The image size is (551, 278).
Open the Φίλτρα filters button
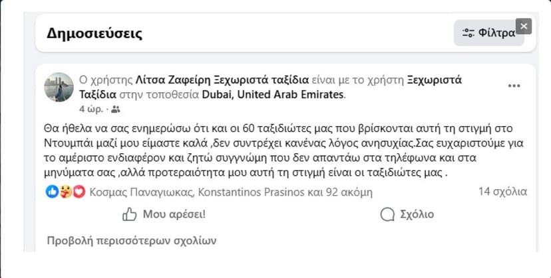tap(488, 33)
